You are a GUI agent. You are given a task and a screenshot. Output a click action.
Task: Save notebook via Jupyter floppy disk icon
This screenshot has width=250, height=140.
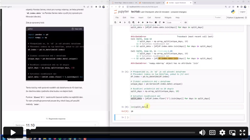[115, 22]
